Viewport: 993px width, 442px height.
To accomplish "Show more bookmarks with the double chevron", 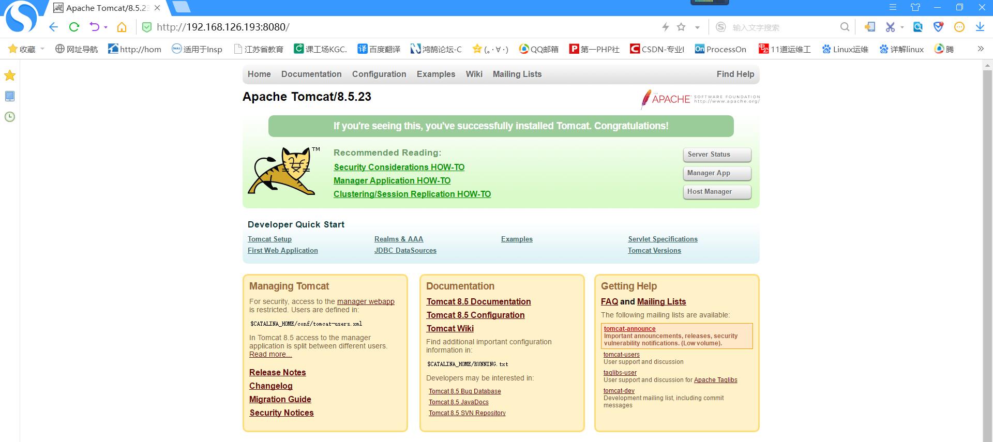I will [980, 49].
